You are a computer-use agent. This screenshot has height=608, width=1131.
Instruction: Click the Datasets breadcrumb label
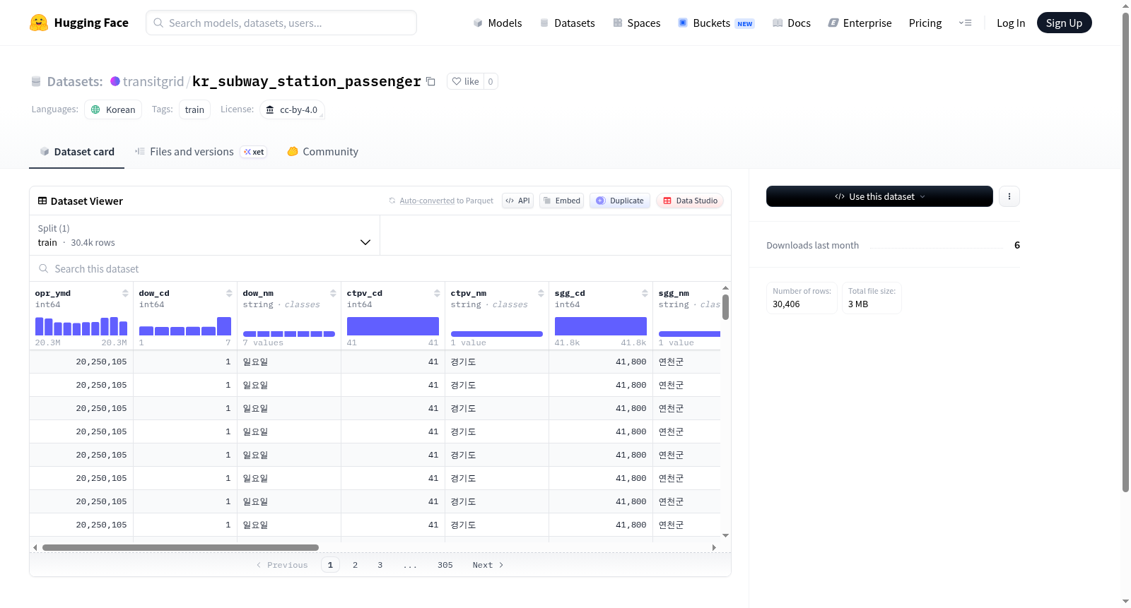75,81
